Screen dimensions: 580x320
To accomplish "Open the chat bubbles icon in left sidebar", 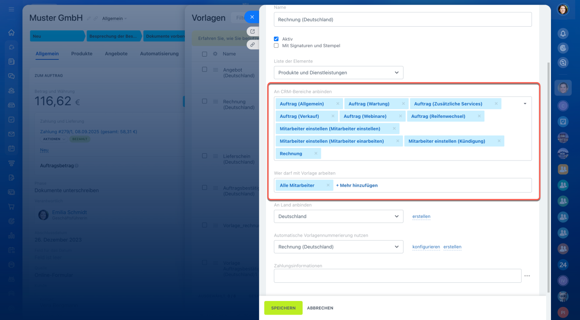I will pyautogui.click(x=11, y=76).
